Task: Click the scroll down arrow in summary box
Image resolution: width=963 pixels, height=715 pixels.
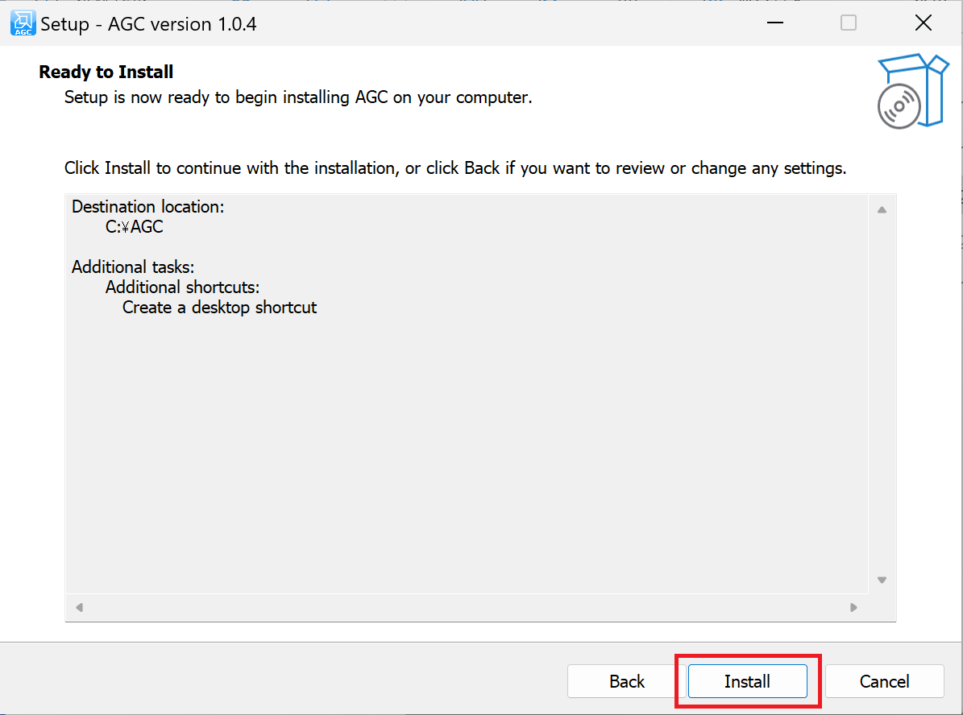Action: [x=882, y=580]
